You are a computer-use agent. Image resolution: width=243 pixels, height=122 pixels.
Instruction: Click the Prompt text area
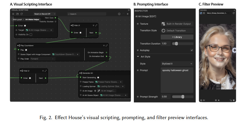point(177,80)
